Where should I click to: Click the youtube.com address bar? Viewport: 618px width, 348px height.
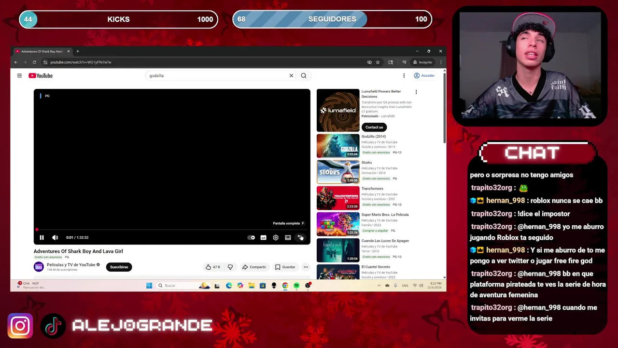(203, 62)
